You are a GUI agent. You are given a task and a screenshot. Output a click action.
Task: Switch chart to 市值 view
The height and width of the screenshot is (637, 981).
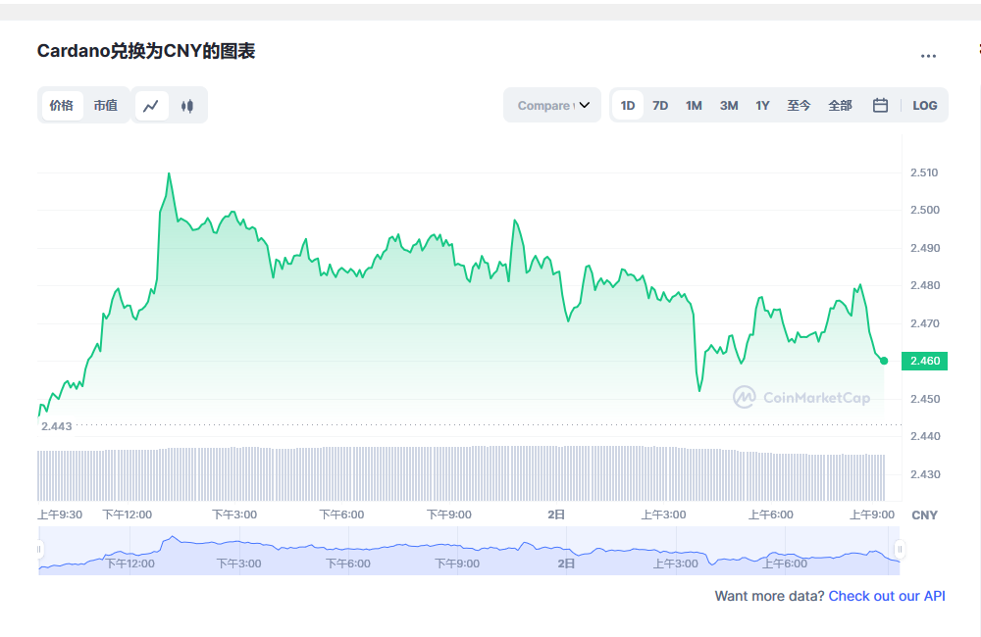(x=106, y=105)
